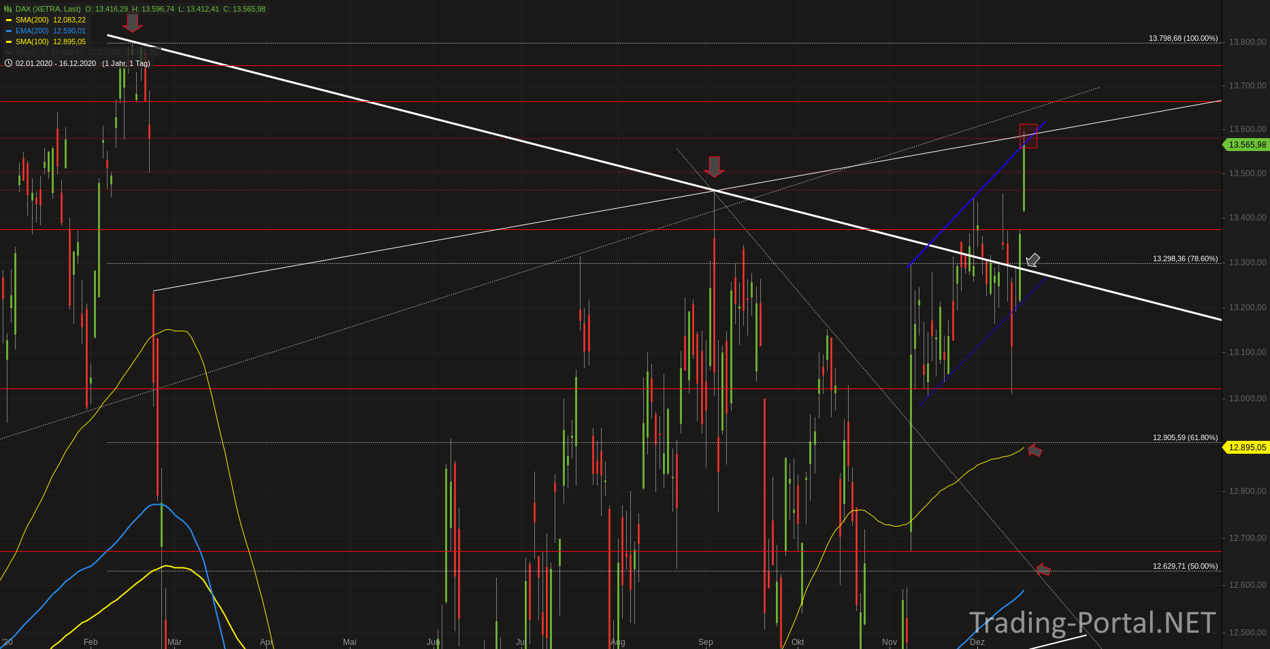This screenshot has height=649, width=1270.
Task: Click the Okt label on the time axis
Action: 798,642
